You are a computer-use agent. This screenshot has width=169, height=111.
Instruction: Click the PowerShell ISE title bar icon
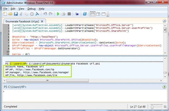[x=4, y=3]
